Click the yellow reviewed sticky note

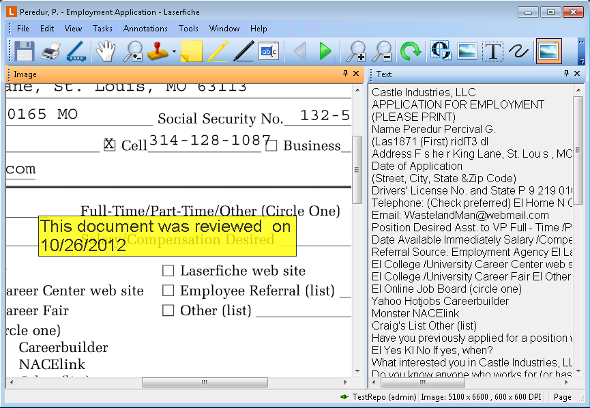[167, 236]
